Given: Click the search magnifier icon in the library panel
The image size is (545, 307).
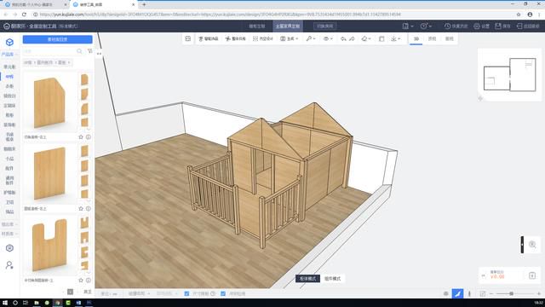Looking at the screenshot, I should pos(79,51).
